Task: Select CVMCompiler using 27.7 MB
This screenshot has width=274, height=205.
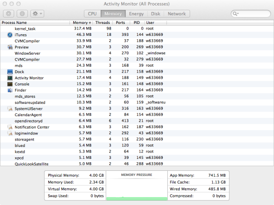Action: pos(27,59)
